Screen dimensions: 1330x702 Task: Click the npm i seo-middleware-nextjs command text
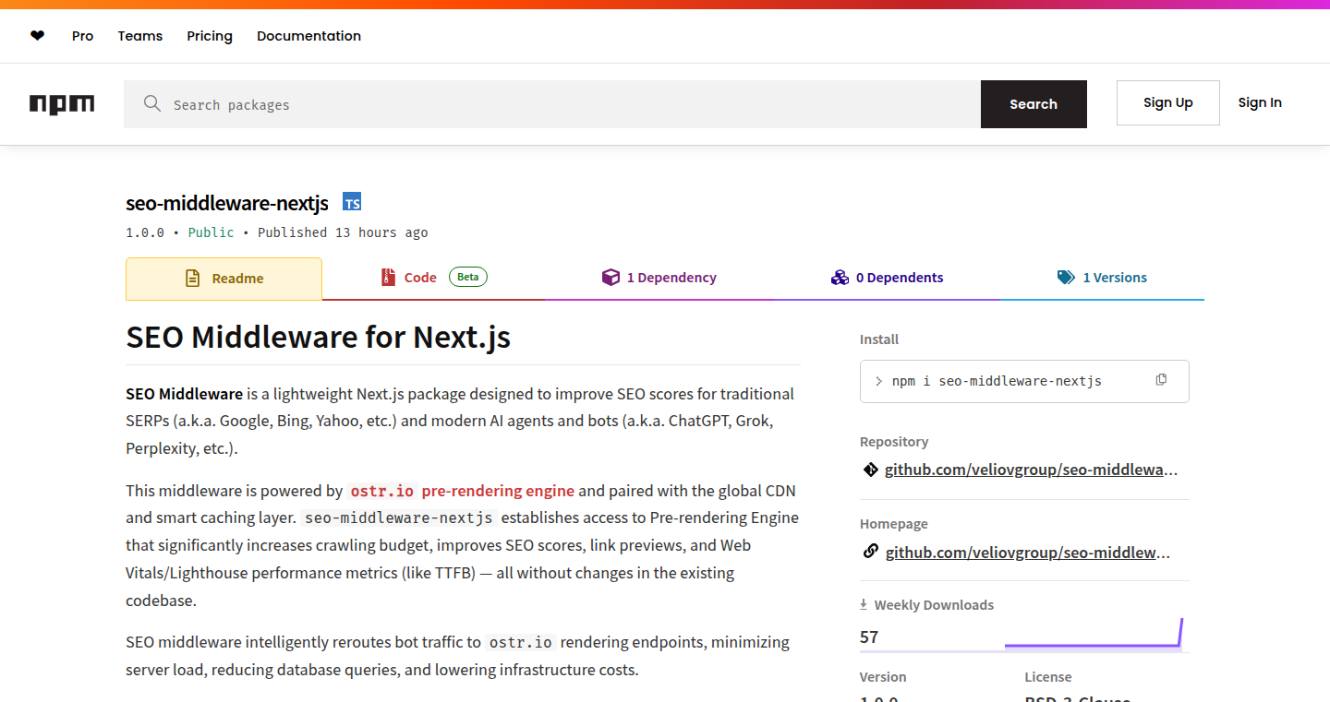click(997, 381)
